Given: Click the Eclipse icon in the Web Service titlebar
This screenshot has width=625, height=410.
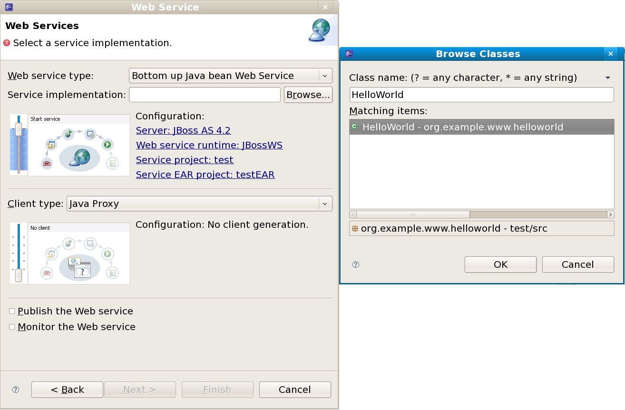Looking at the screenshot, I should pyautogui.click(x=10, y=7).
